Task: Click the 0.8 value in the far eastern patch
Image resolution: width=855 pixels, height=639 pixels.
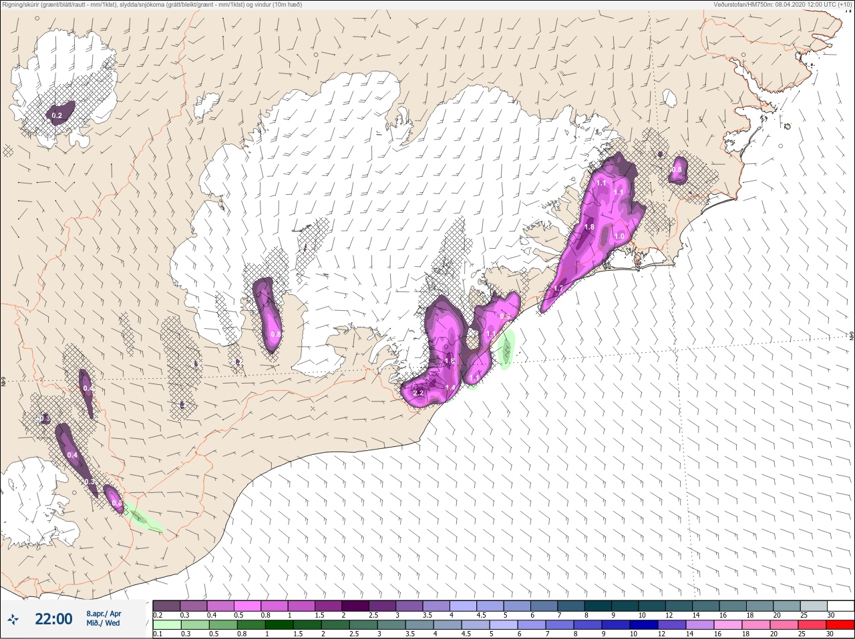Action: (x=677, y=169)
